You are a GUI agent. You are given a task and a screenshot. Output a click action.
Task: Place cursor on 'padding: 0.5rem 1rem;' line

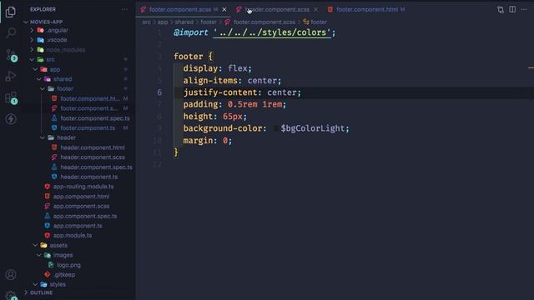[234, 104]
